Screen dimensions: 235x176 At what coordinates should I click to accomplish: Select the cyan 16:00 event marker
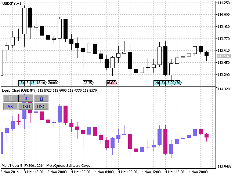click(170, 82)
